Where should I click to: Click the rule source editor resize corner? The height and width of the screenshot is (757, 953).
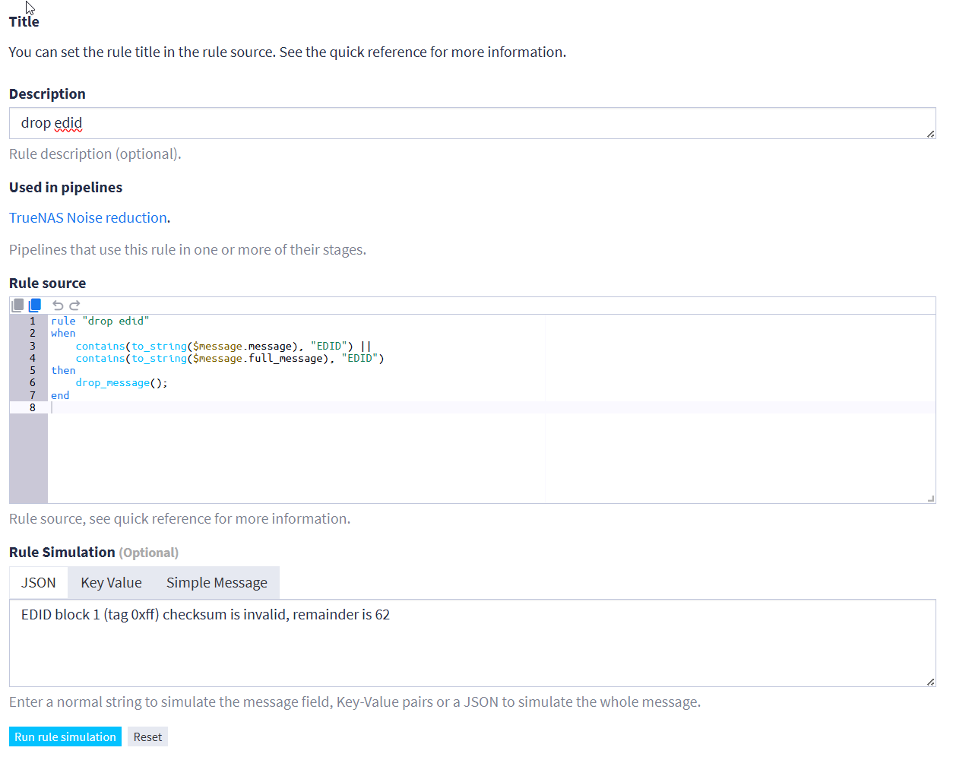pos(930,499)
